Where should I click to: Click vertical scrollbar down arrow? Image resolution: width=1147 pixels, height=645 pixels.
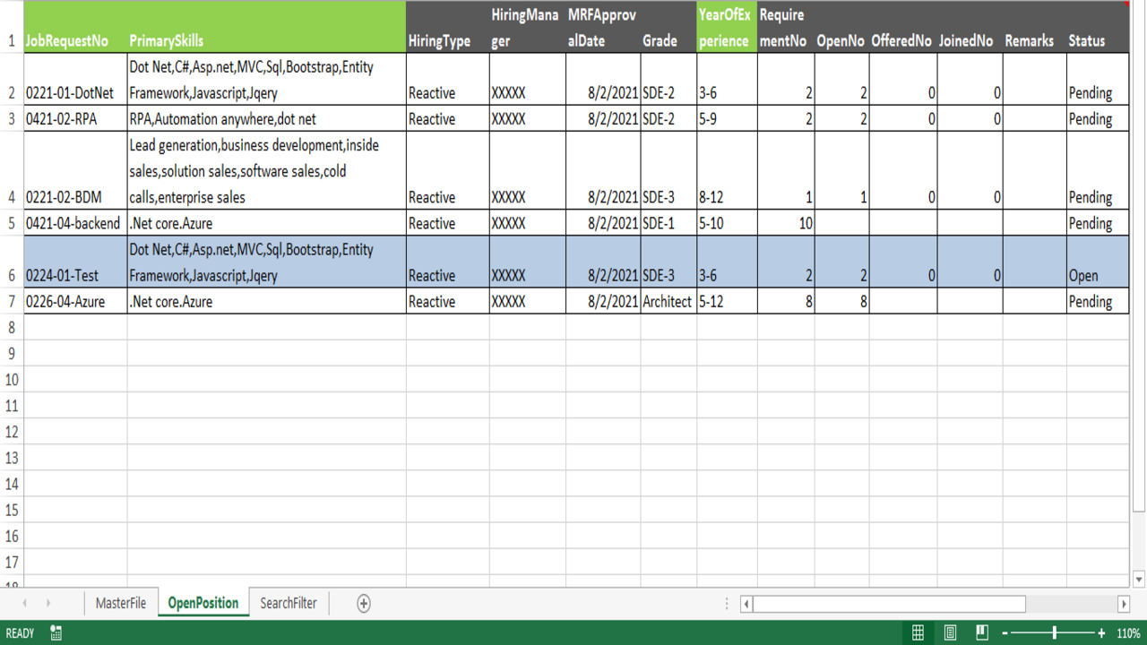1139,580
